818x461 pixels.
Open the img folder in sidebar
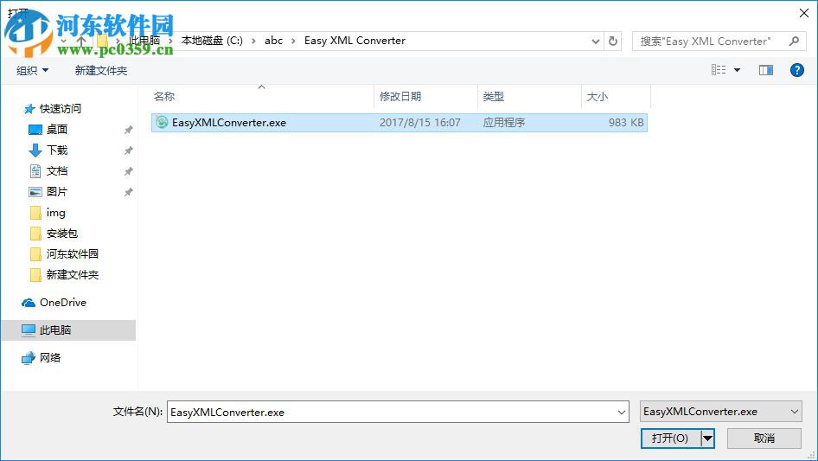click(x=56, y=213)
